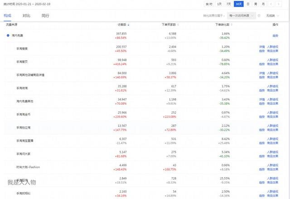
Task: Open 商品效果 for the 98,948 visitors row
Action: tap(272, 64)
